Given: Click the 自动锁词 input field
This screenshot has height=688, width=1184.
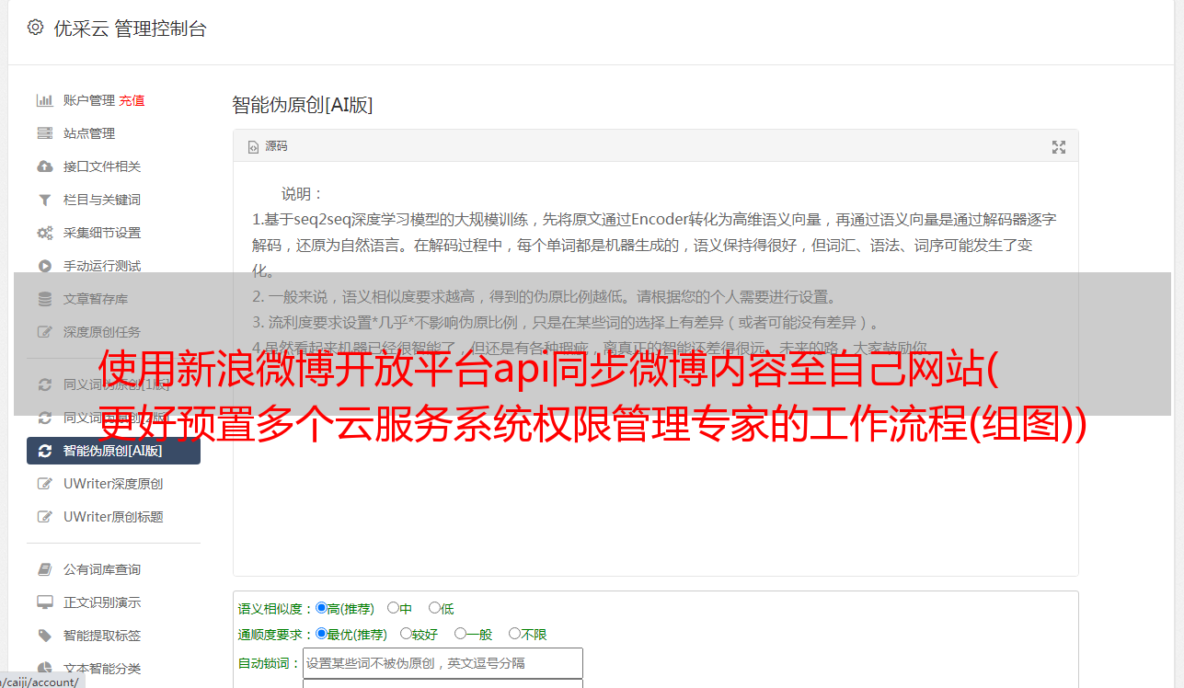Looking at the screenshot, I should click(x=443, y=663).
